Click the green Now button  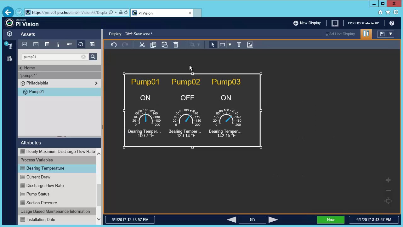tap(331, 220)
